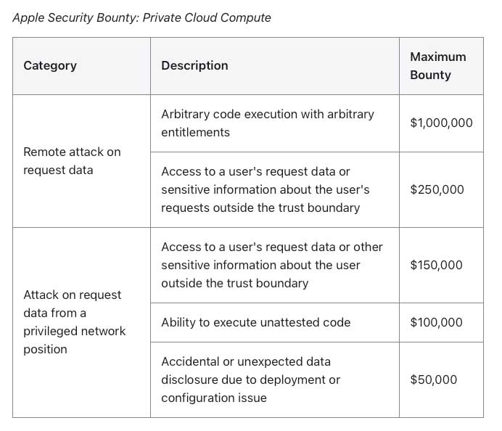Select the $250,000 bounty amount

tap(436, 190)
